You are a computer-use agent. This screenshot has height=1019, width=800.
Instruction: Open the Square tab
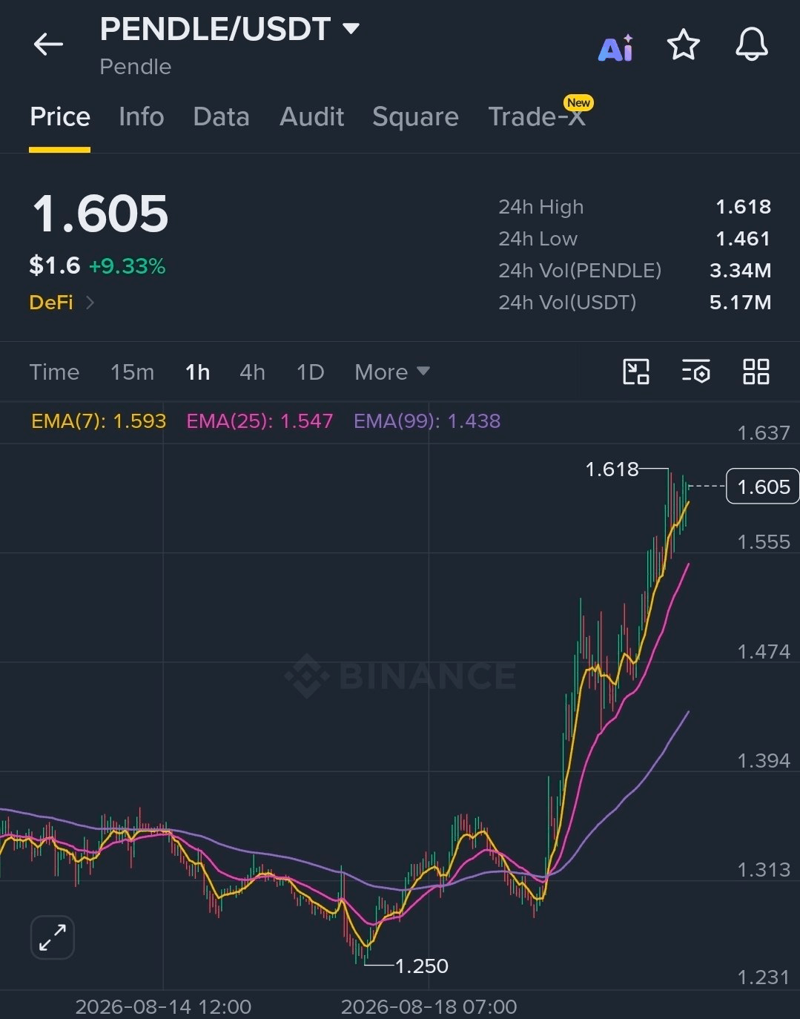(x=415, y=116)
